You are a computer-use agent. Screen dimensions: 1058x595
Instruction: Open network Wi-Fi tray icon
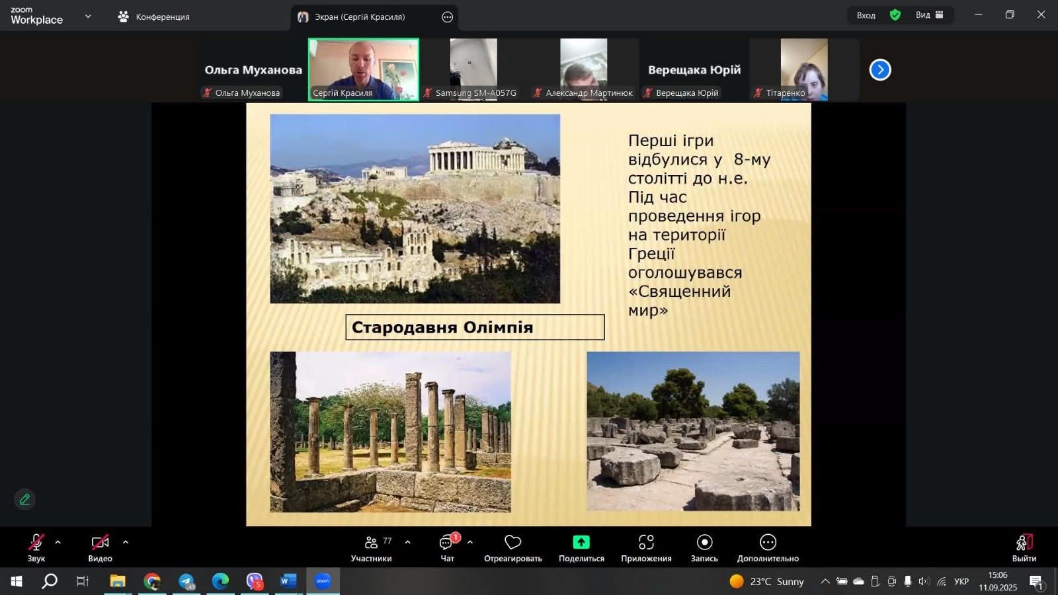942,581
